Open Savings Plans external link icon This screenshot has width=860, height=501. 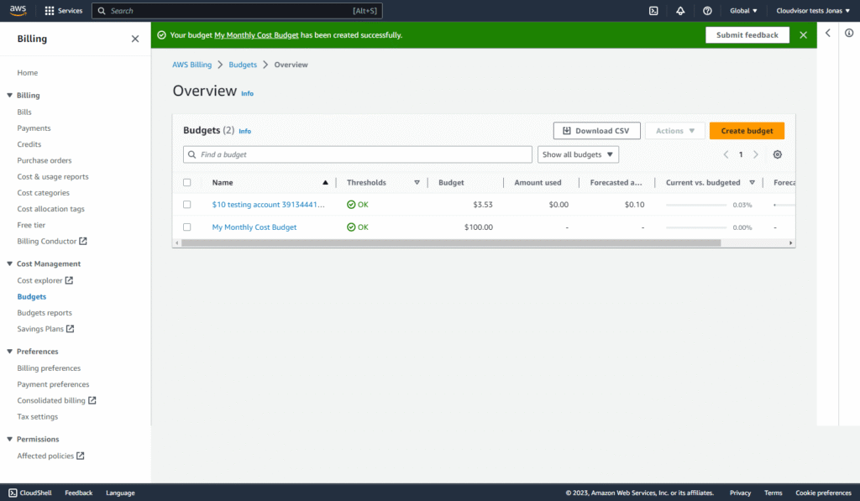pos(71,329)
